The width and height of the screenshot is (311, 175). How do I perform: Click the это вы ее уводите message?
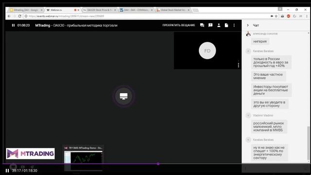pyautogui.click(x=270, y=104)
